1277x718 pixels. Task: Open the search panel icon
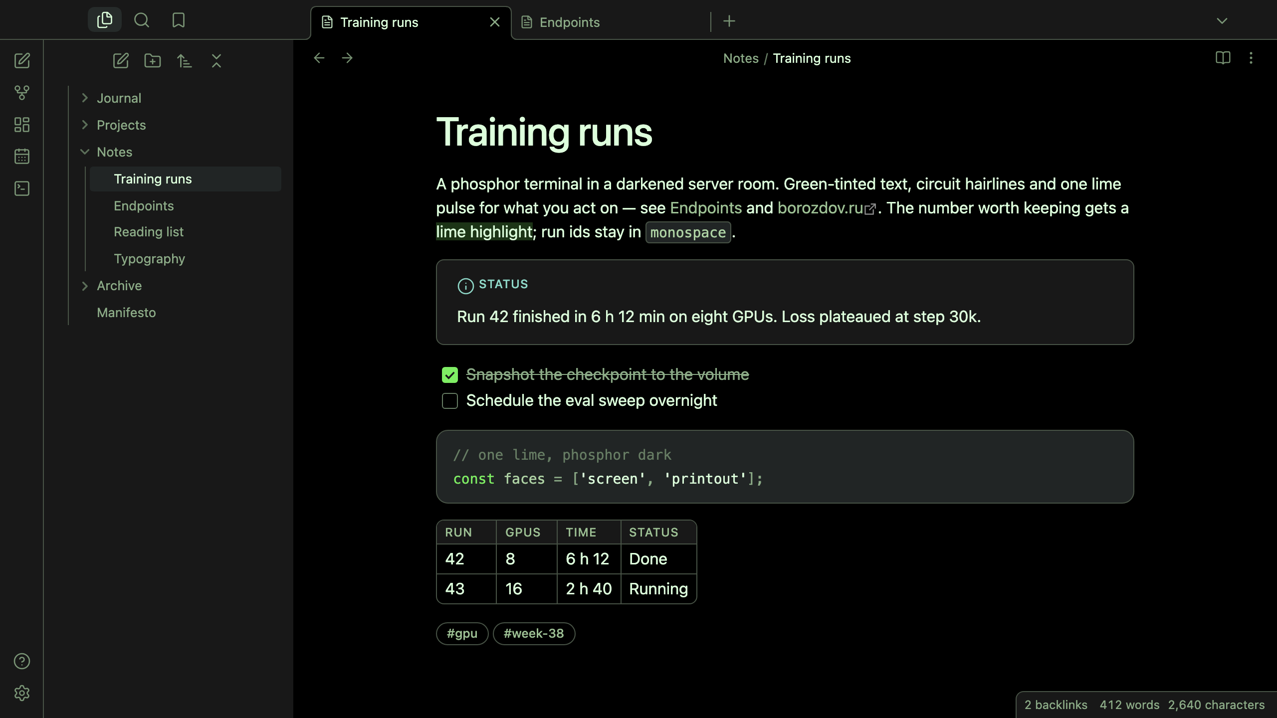(142, 20)
